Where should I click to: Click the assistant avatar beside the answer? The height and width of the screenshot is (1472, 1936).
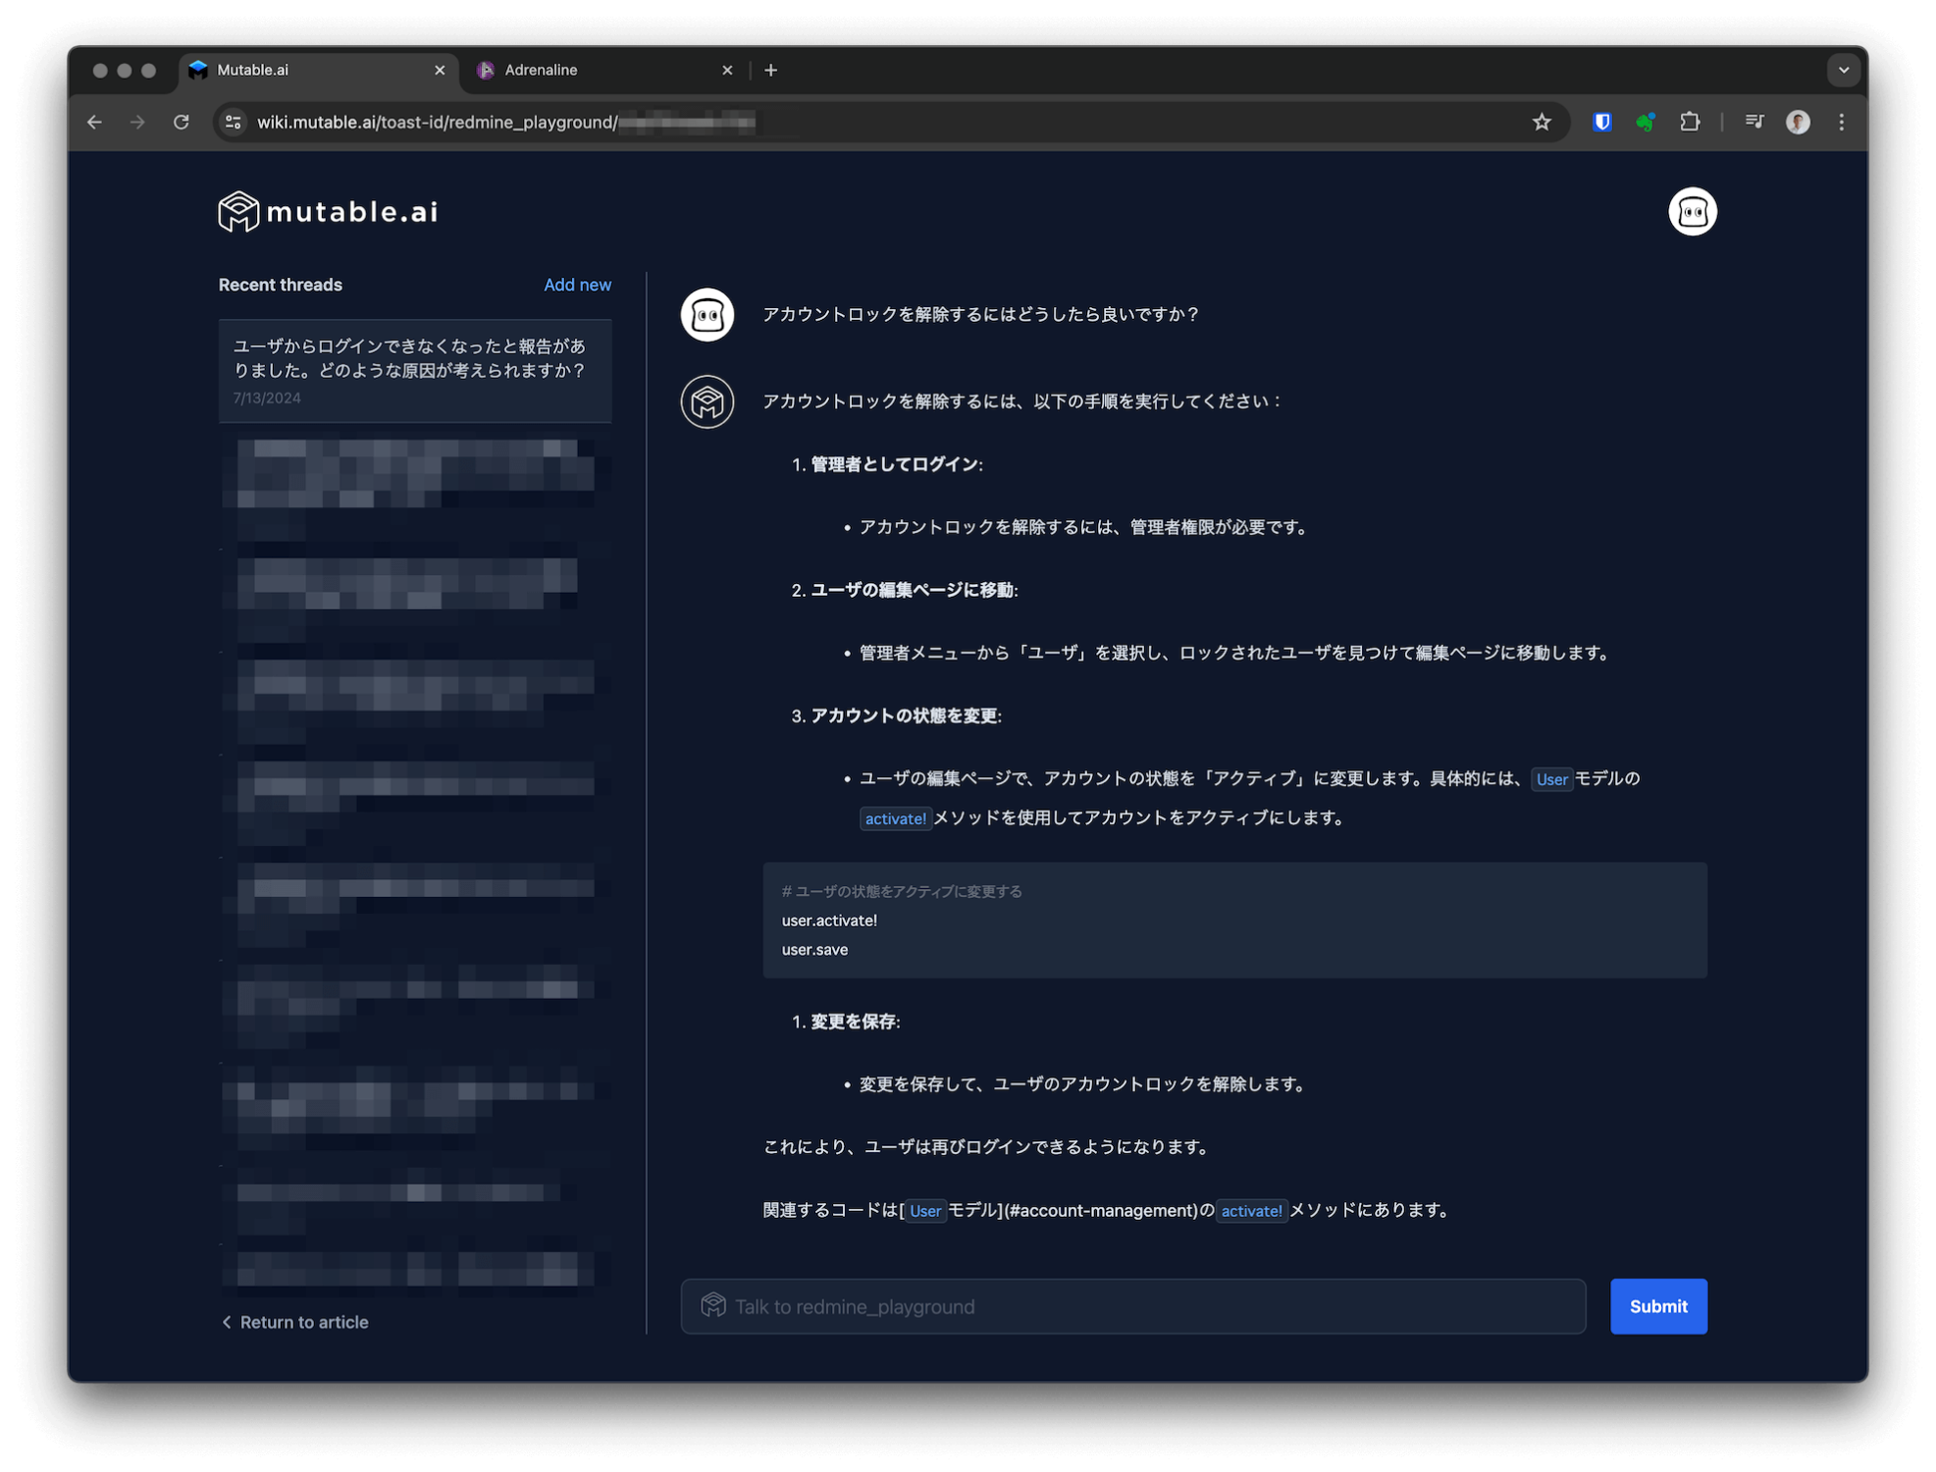tap(706, 401)
